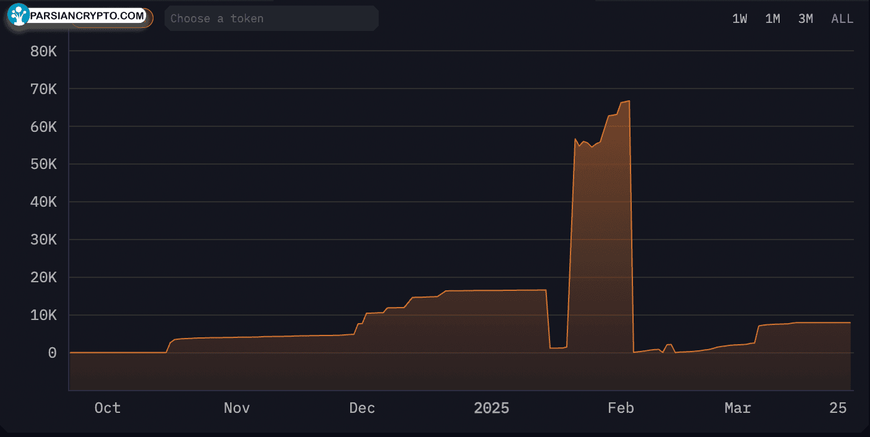Click the Nov x-axis label

point(236,408)
